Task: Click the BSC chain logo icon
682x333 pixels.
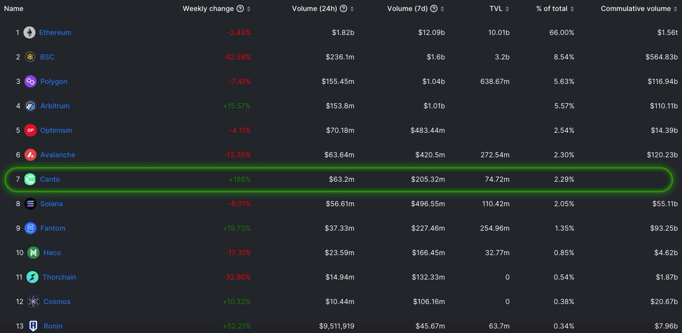Action: (29, 57)
